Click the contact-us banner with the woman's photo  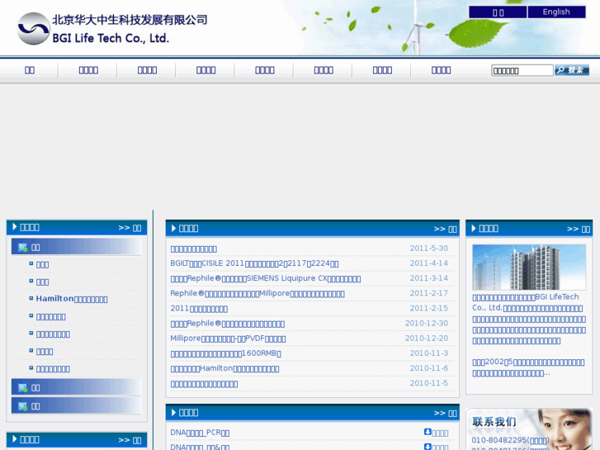(529, 429)
